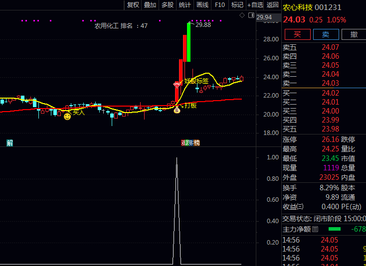366x266 pixels.
Task: Activate the 画线 drawing tool
Action: pyautogui.click(x=202, y=5)
